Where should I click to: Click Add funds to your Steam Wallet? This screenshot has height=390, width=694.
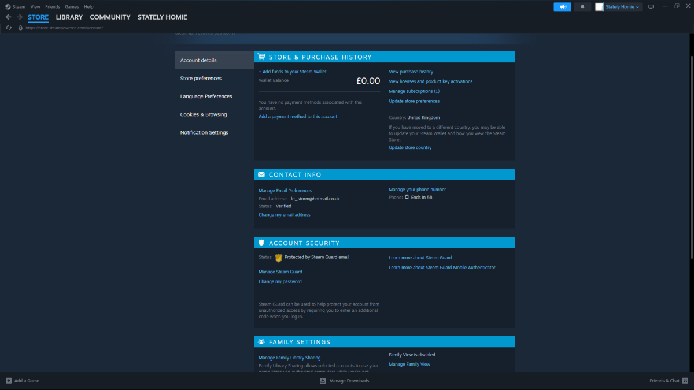click(x=292, y=72)
